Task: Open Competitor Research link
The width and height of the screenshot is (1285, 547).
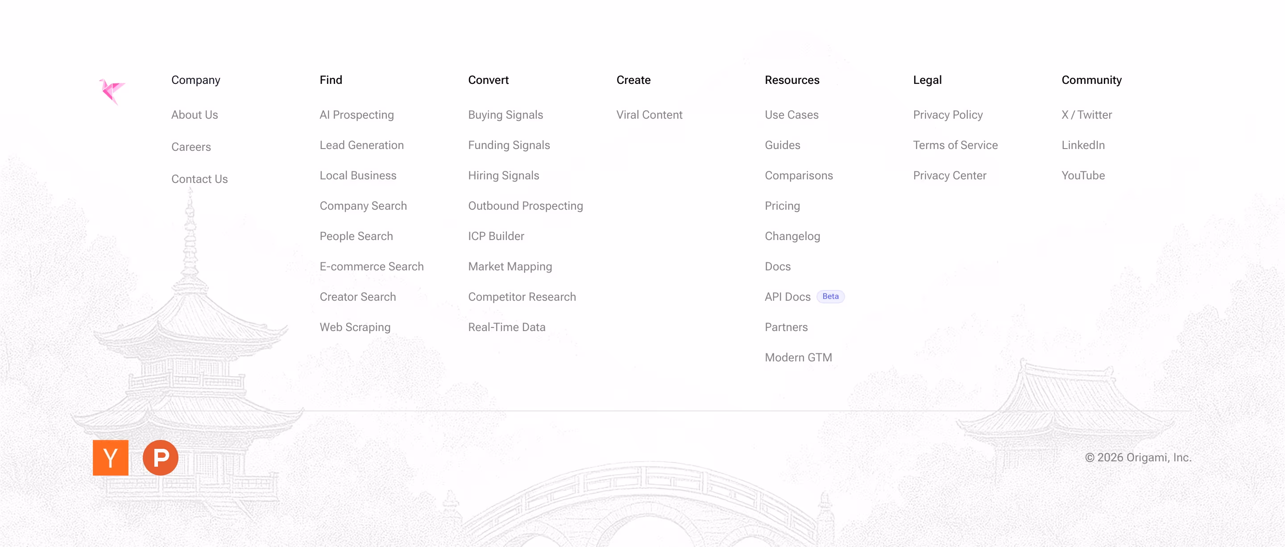Action: [522, 297]
